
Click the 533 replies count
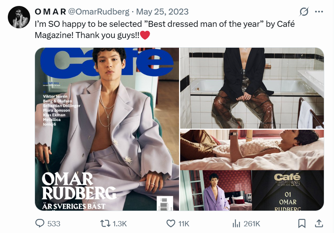tap(54, 224)
